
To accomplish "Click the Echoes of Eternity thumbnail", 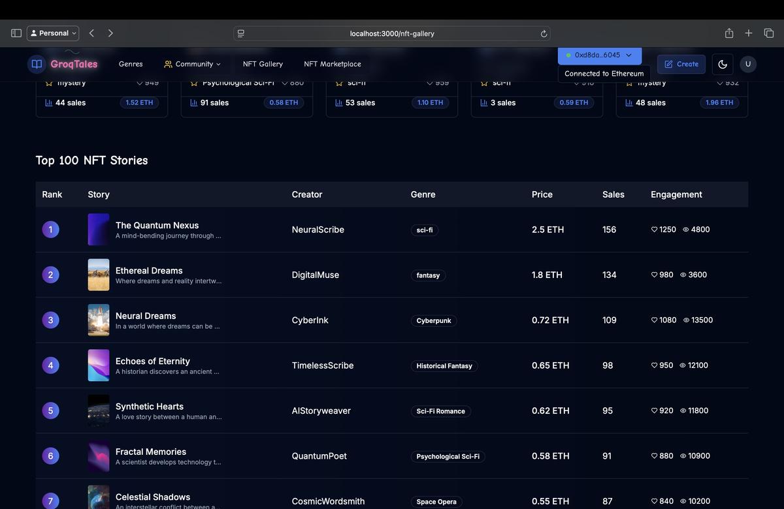I will [x=98, y=365].
